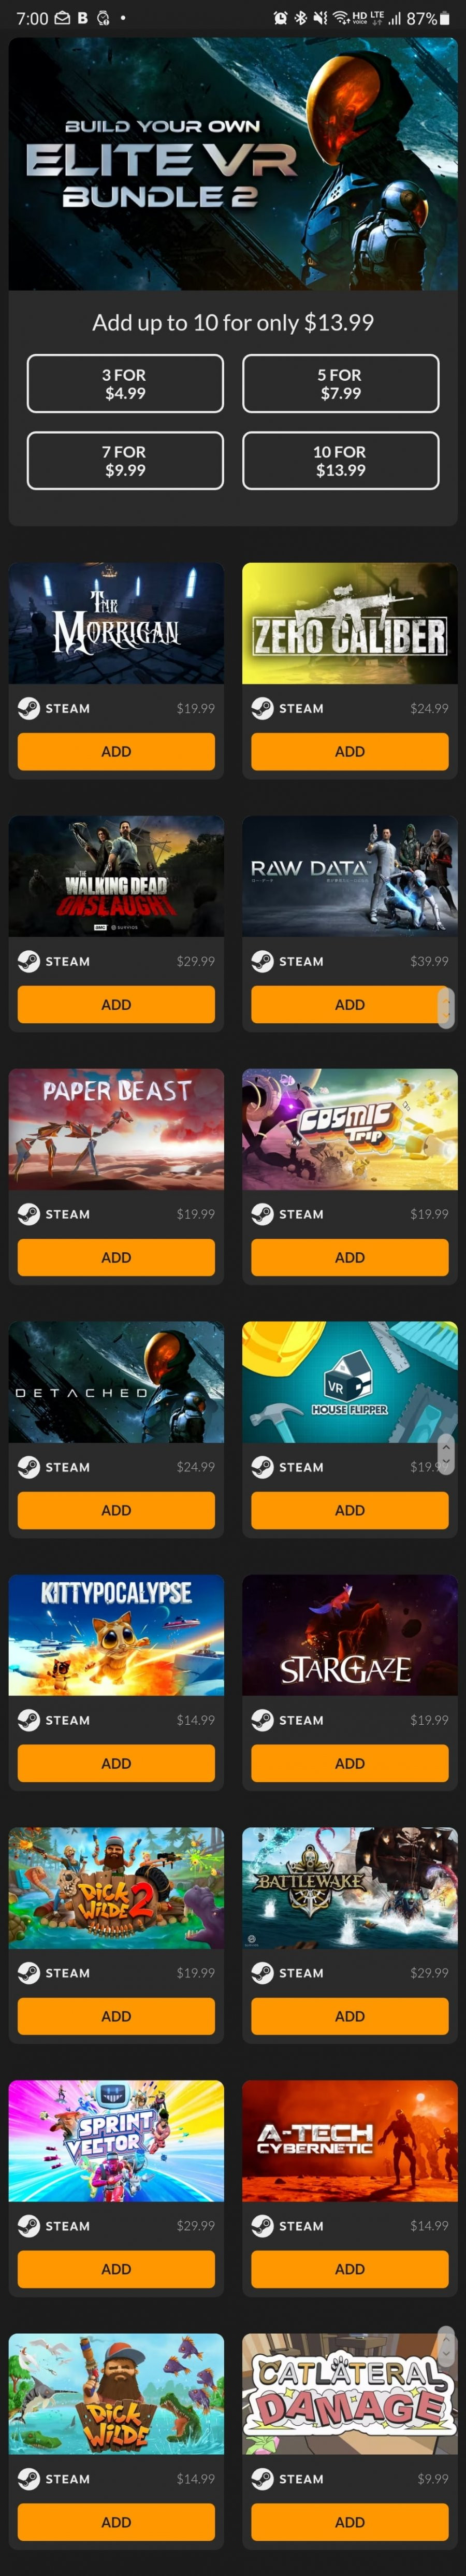This screenshot has height=2576, width=466.
Task: Add Sprint Vector to the bundle
Action: coord(116,2270)
